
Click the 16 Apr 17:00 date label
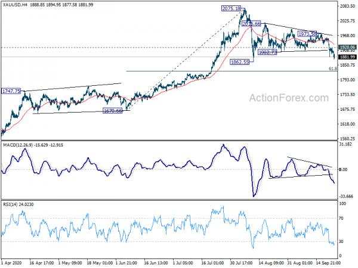click(42, 263)
